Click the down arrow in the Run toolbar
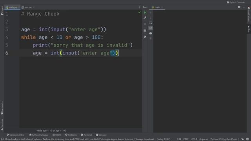251x141 pixels. tap(151, 18)
